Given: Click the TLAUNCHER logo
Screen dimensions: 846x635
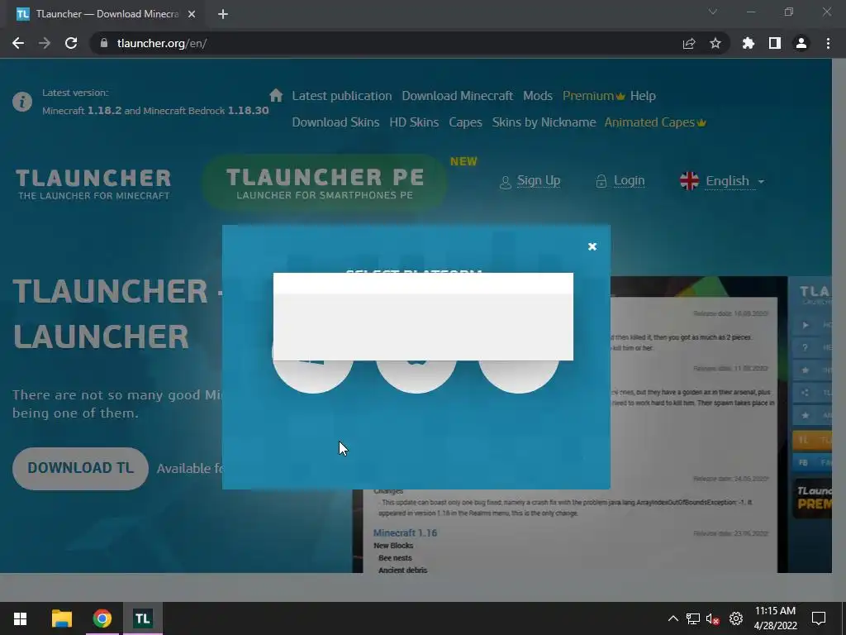Looking at the screenshot, I should pos(93,184).
